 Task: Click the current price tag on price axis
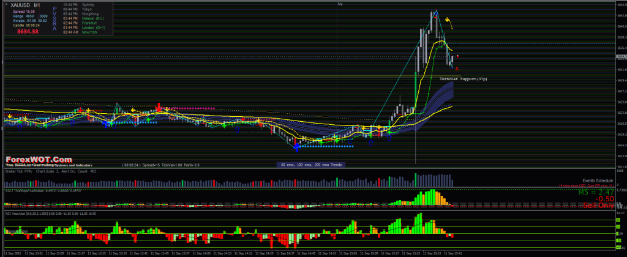(620, 57)
